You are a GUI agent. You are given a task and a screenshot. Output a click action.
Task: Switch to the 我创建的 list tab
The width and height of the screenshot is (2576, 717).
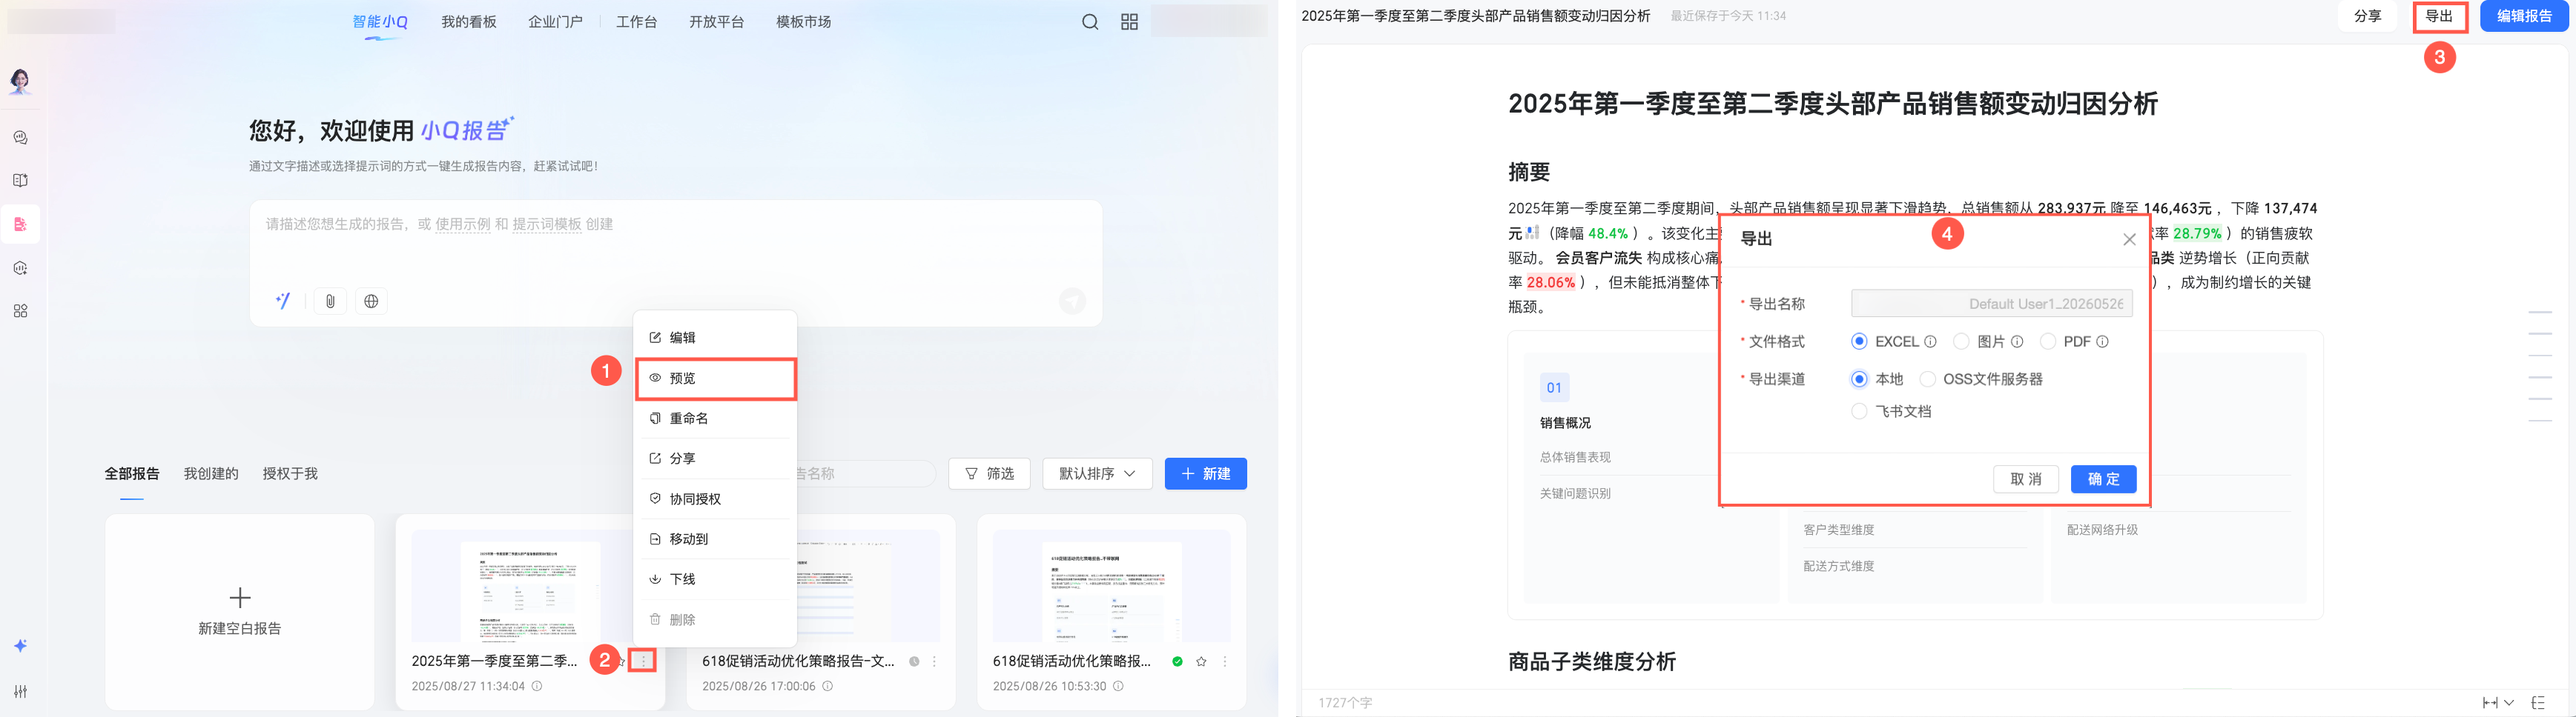[x=211, y=473]
